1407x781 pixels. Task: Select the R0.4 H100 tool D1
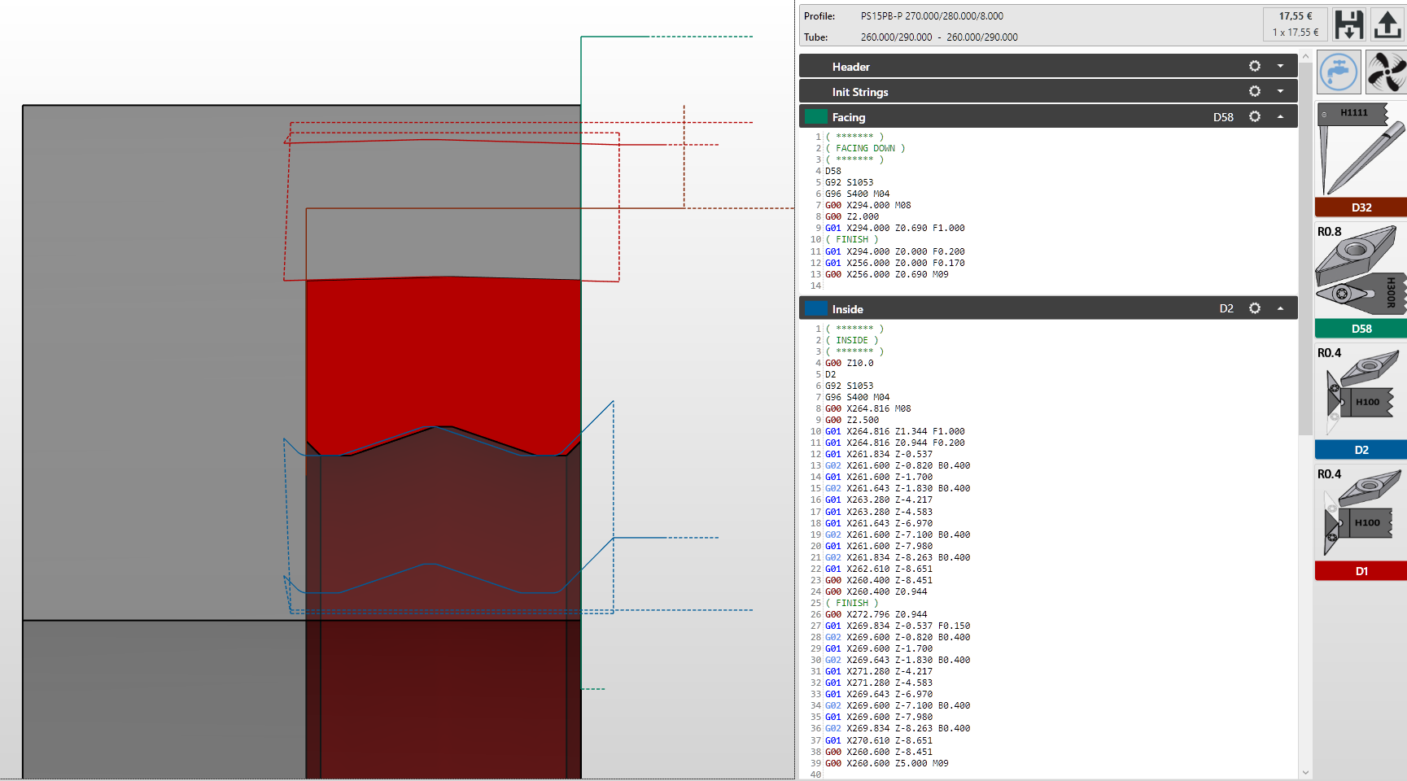click(x=1361, y=514)
